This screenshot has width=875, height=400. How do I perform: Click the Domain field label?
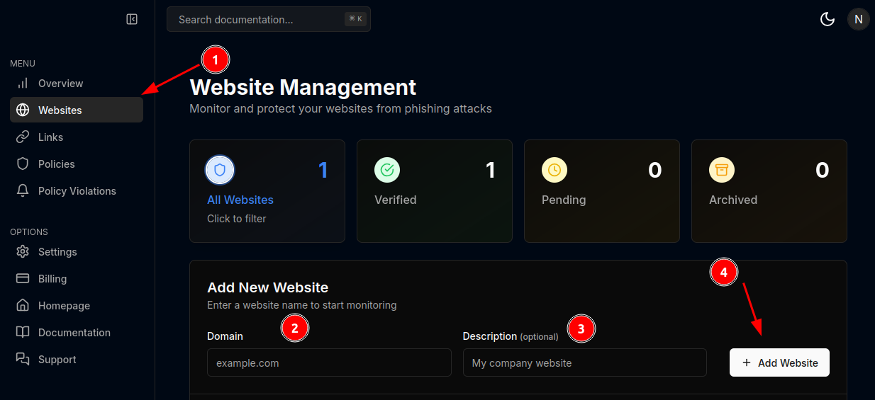pos(225,336)
